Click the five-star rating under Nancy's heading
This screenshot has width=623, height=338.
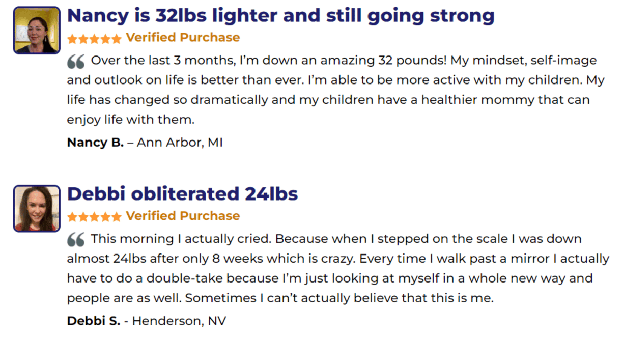click(x=94, y=38)
